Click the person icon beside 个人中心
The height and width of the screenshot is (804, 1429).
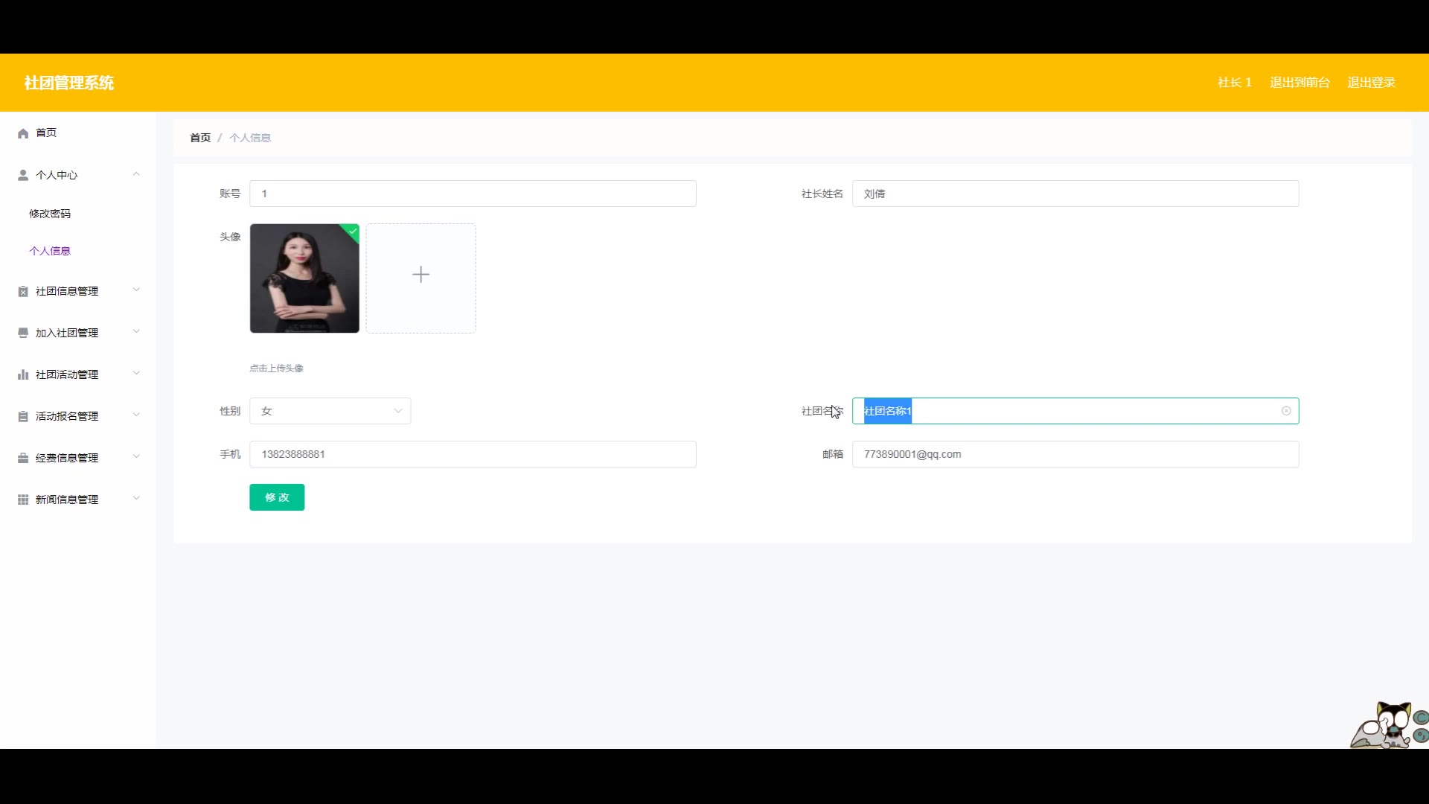[23, 175]
